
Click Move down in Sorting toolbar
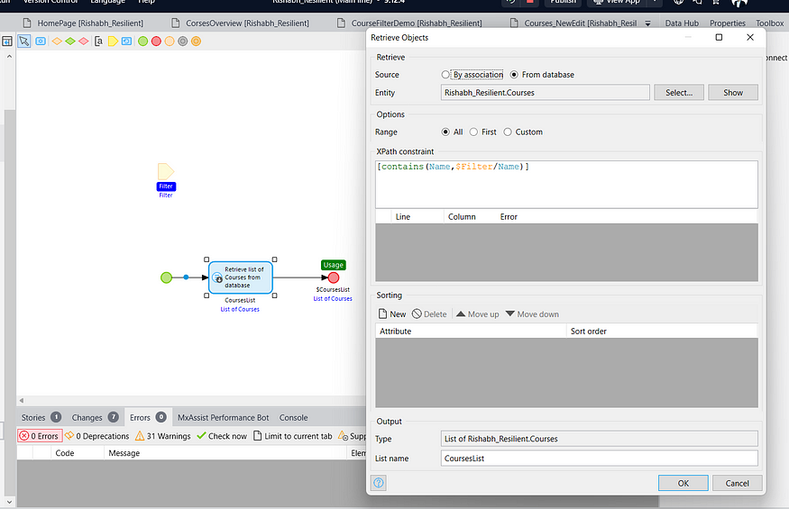(x=532, y=314)
